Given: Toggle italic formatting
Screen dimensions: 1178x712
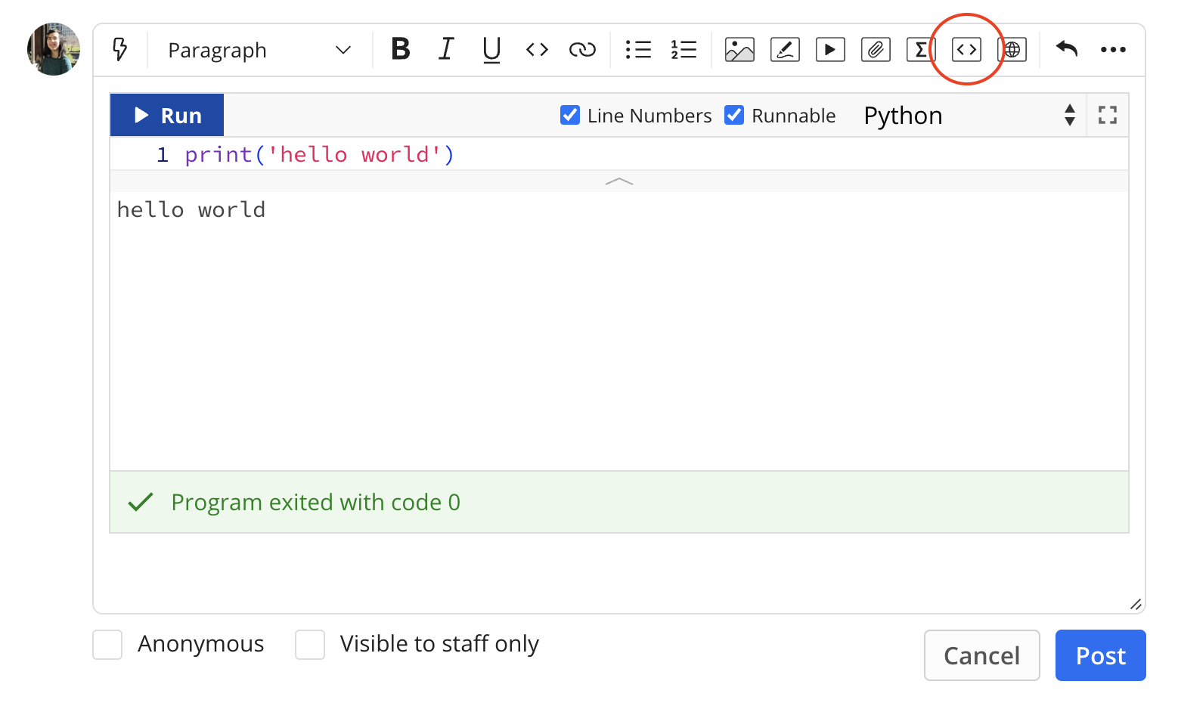Looking at the screenshot, I should coord(446,50).
